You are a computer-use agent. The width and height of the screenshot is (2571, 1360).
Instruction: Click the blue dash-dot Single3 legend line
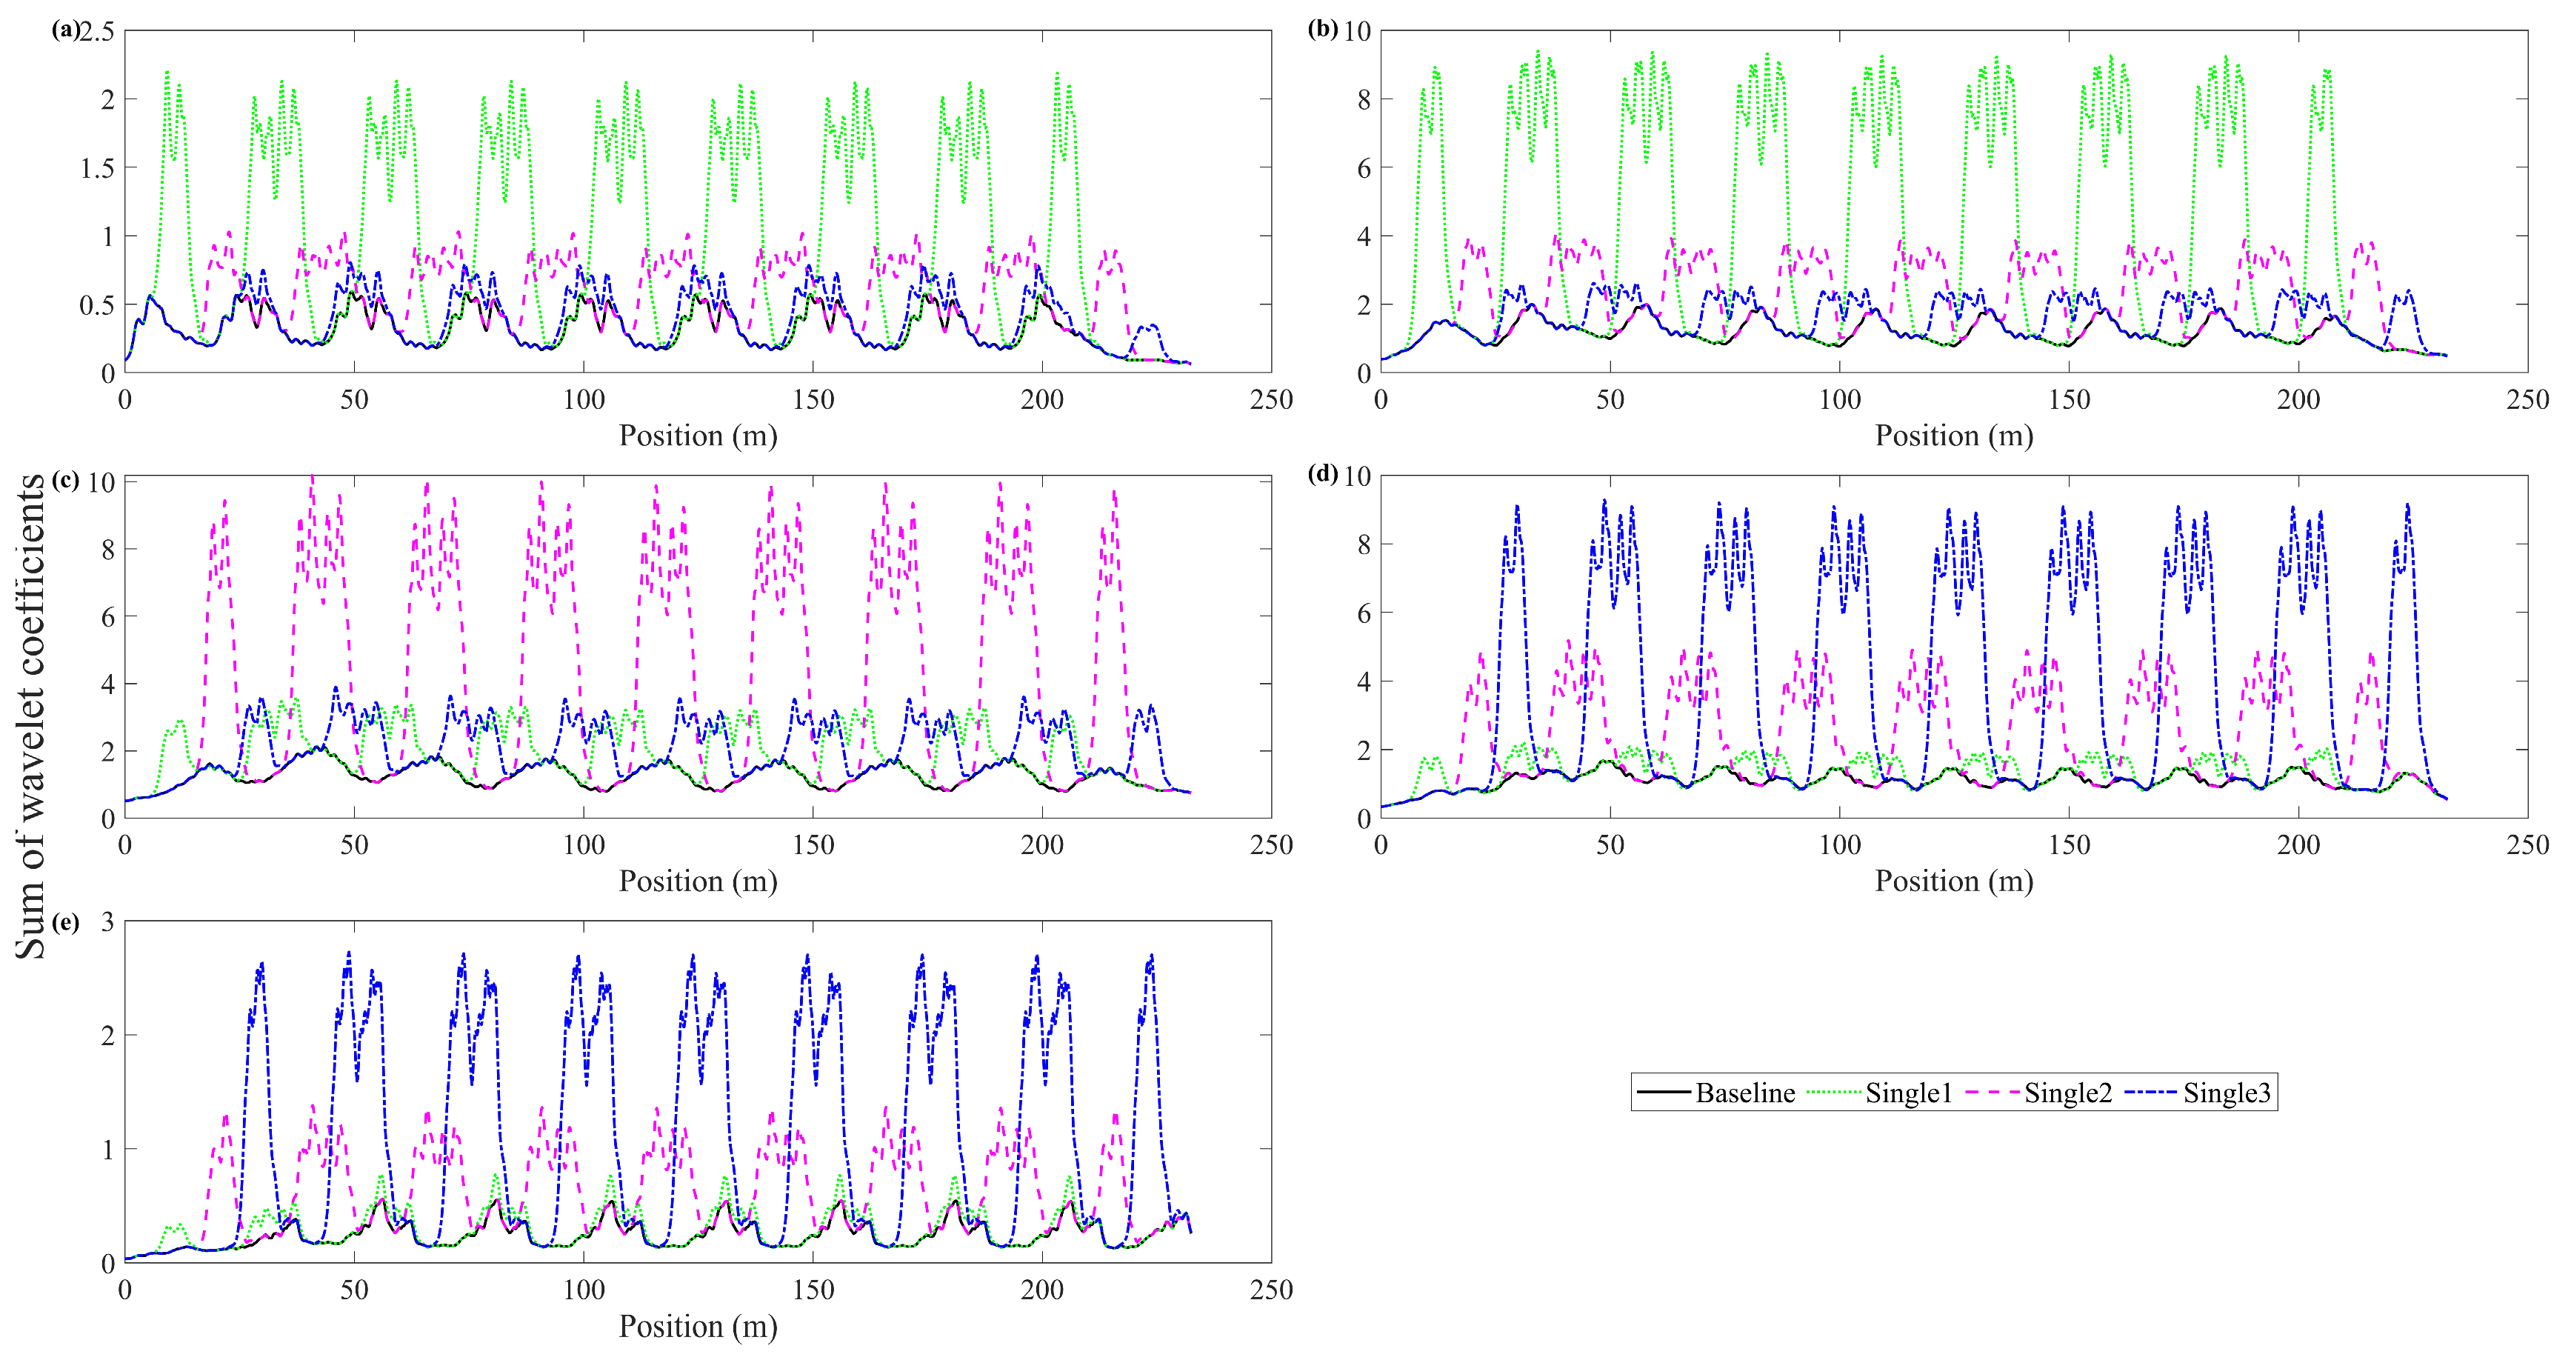click(2152, 1093)
